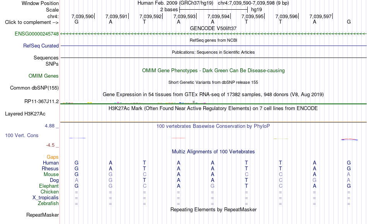Select the ENSG00000245748 gene label
Screen dimensions: 367x224
tap(37, 34)
